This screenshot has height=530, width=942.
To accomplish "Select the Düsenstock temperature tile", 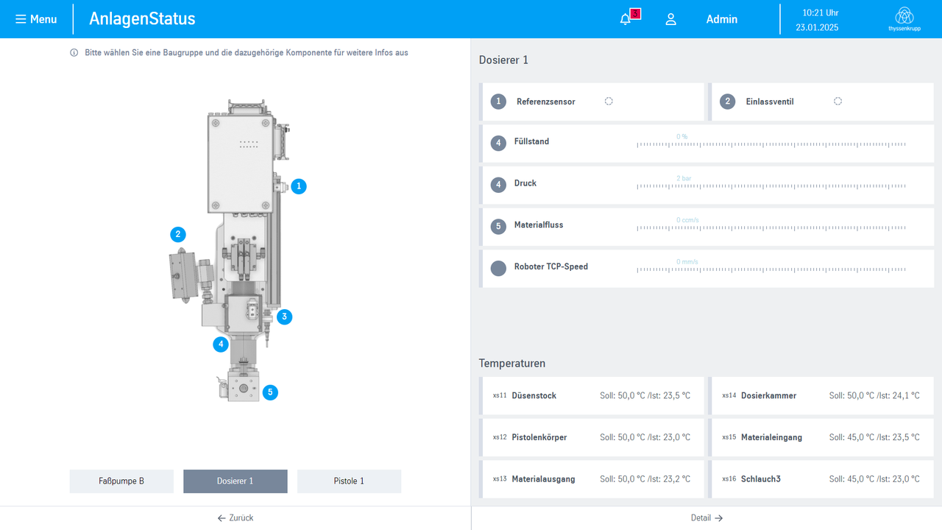I will click(592, 396).
